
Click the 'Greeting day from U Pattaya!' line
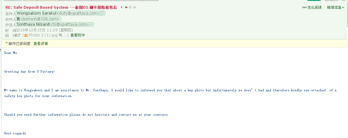pyautogui.click(x=29, y=72)
